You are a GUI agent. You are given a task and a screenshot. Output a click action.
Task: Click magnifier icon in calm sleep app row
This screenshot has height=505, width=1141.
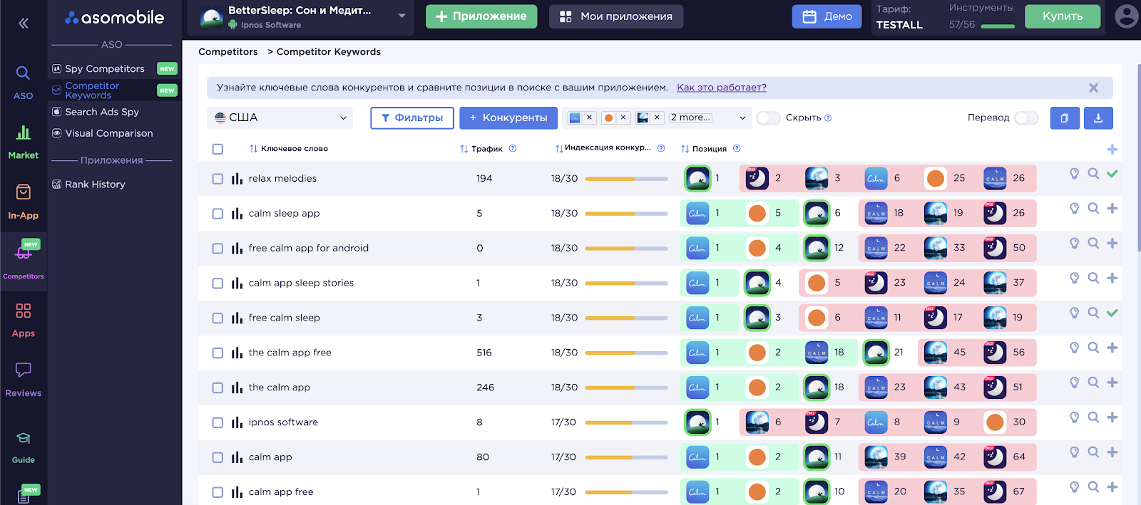[1093, 209]
